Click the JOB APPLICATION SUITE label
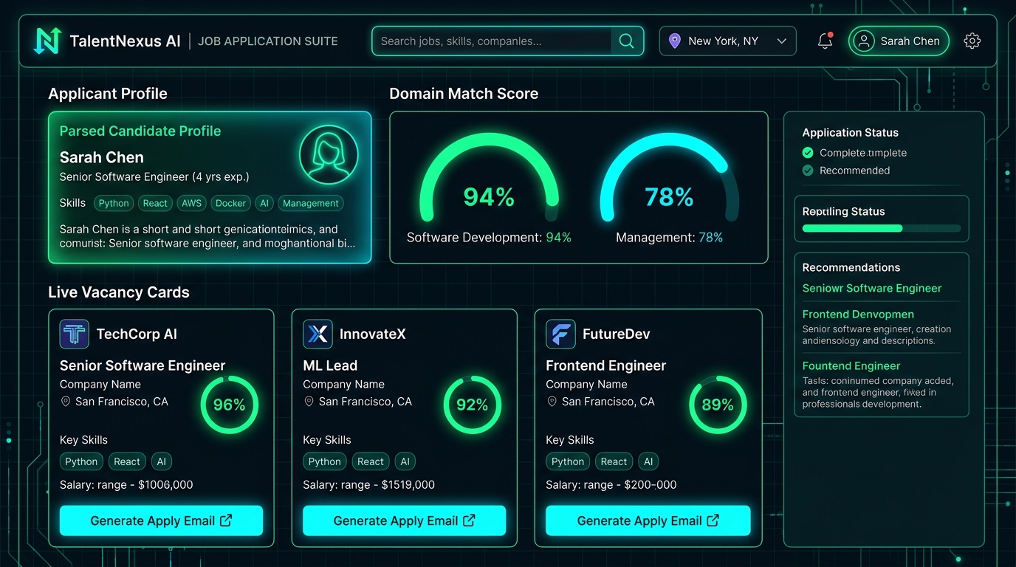The height and width of the screenshot is (567, 1016). (x=268, y=41)
